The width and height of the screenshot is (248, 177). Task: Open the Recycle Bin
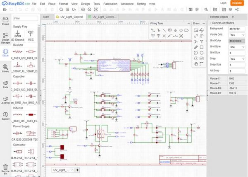tap(5, 168)
